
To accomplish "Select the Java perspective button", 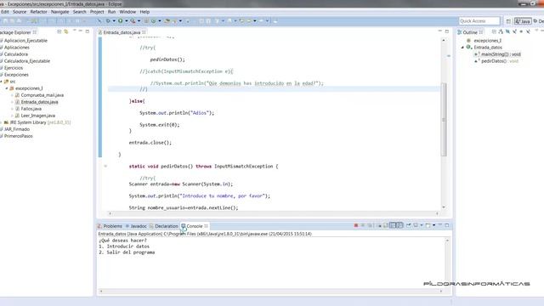I will (523, 21).
